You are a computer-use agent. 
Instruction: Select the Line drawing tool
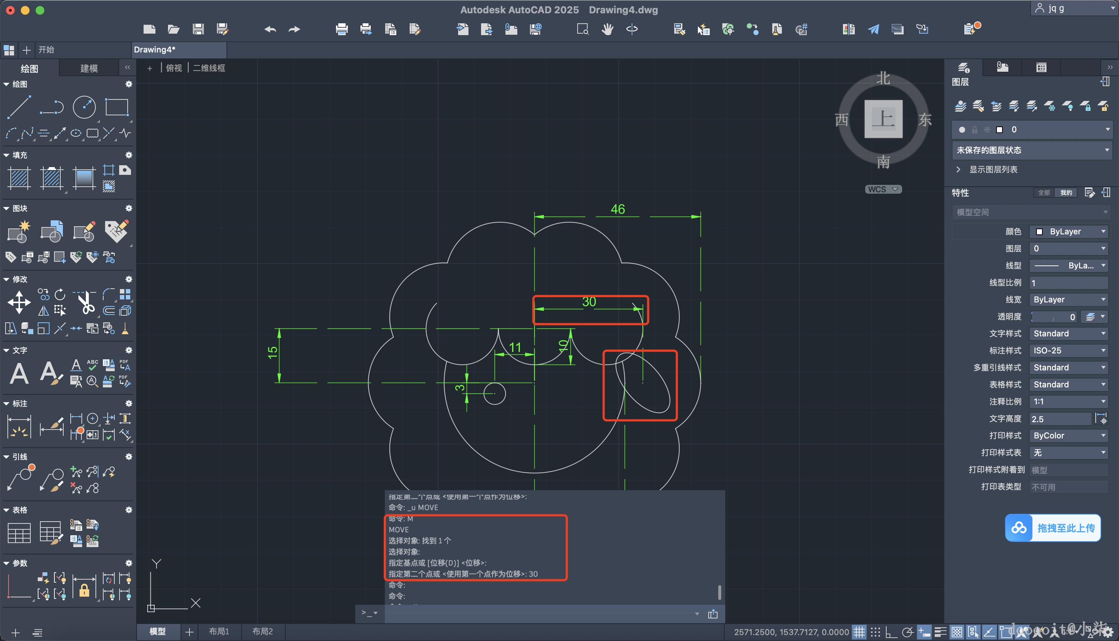[x=19, y=107]
